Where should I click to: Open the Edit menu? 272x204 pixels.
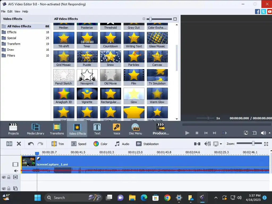(10, 11)
